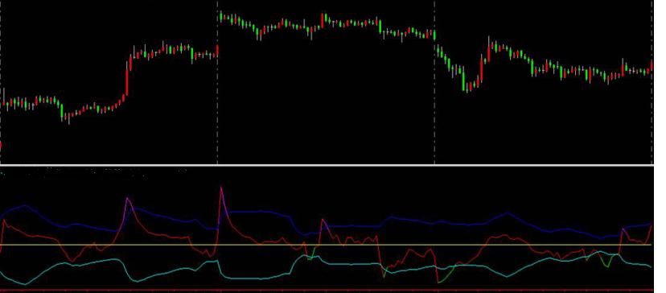Click the red oscillator trough under the yellow line
Viewport: 666px width, 293px height.
[x=72, y=260]
